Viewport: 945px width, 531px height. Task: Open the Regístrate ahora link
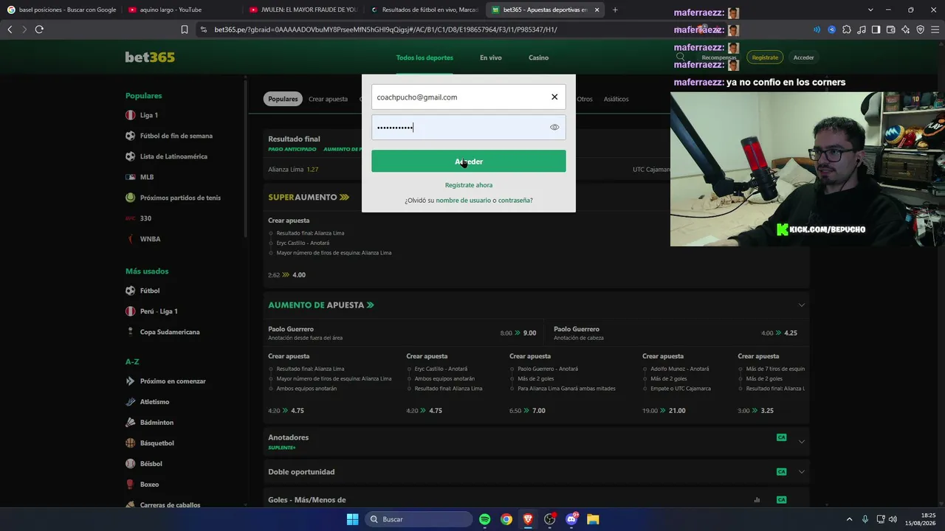(x=469, y=185)
